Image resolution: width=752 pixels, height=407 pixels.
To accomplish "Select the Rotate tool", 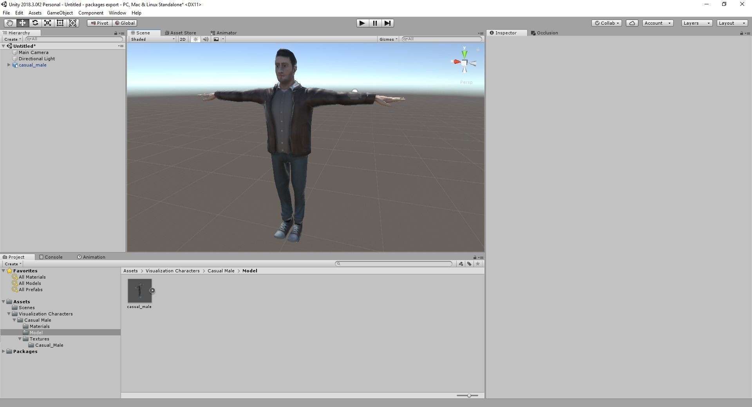I will click(35, 23).
